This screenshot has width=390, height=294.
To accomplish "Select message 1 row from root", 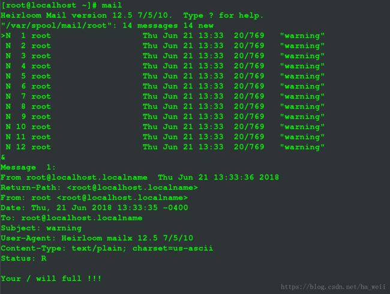I will pos(163,36).
